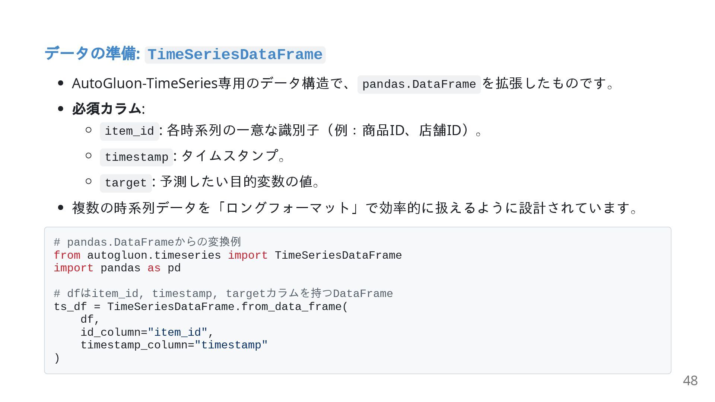Screen dimensions: 715x402
Task: Click the 'from' keyword in the code block
Action: tap(67, 255)
